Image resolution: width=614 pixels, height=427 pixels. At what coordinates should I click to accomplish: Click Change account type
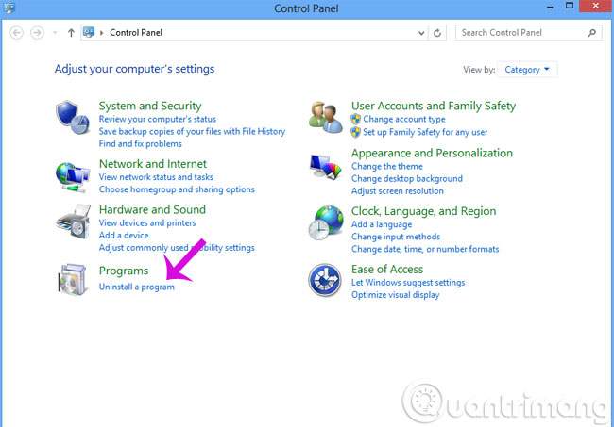(x=404, y=119)
